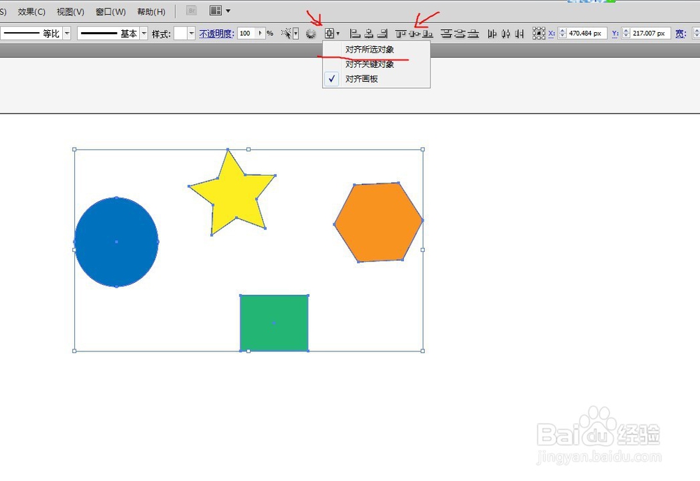
Task: Select the green square shape
Action: 274,323
